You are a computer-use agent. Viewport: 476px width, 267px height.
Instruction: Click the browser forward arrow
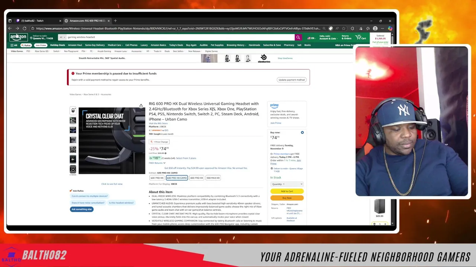(x=17, y=29)
